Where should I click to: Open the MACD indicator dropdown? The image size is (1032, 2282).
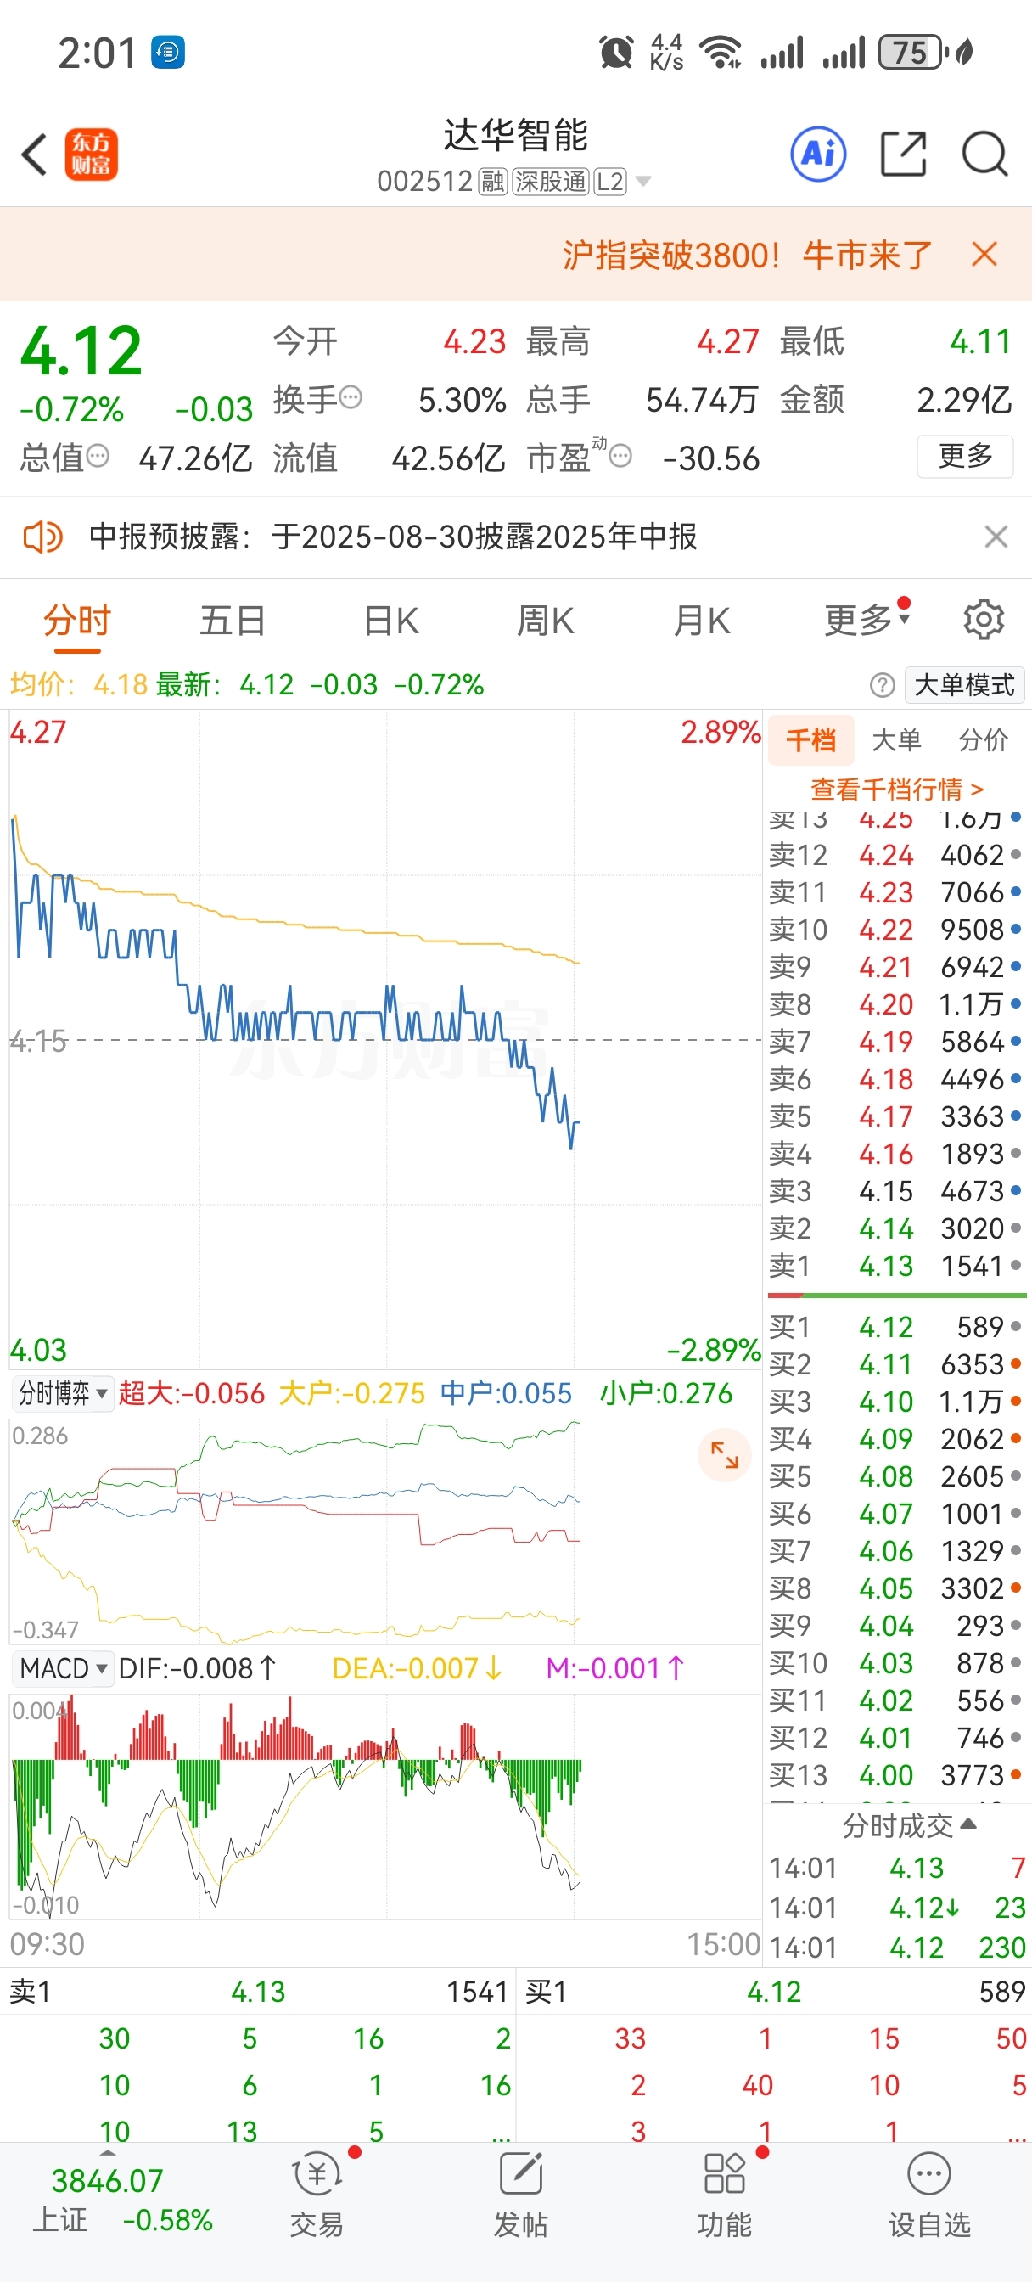click(x=63, y=1668)
